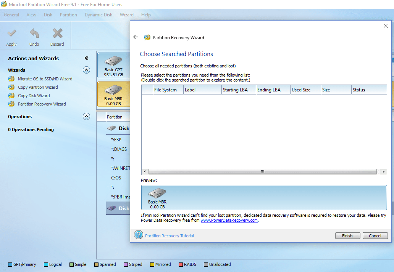Sort by Status column header
Screen dimensions: 394x272
pos(369,90)
